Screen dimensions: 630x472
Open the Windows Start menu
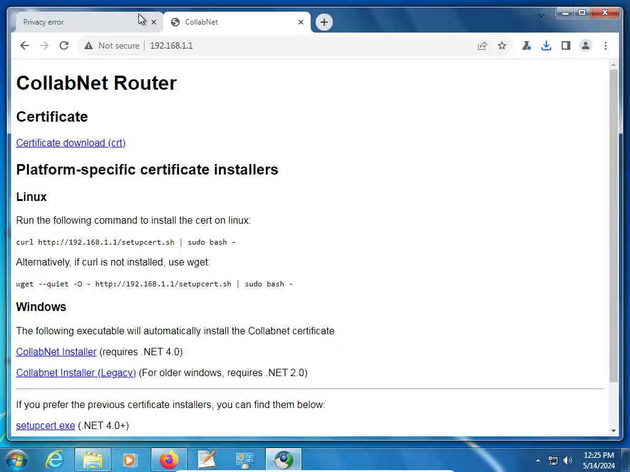[17, 460]
